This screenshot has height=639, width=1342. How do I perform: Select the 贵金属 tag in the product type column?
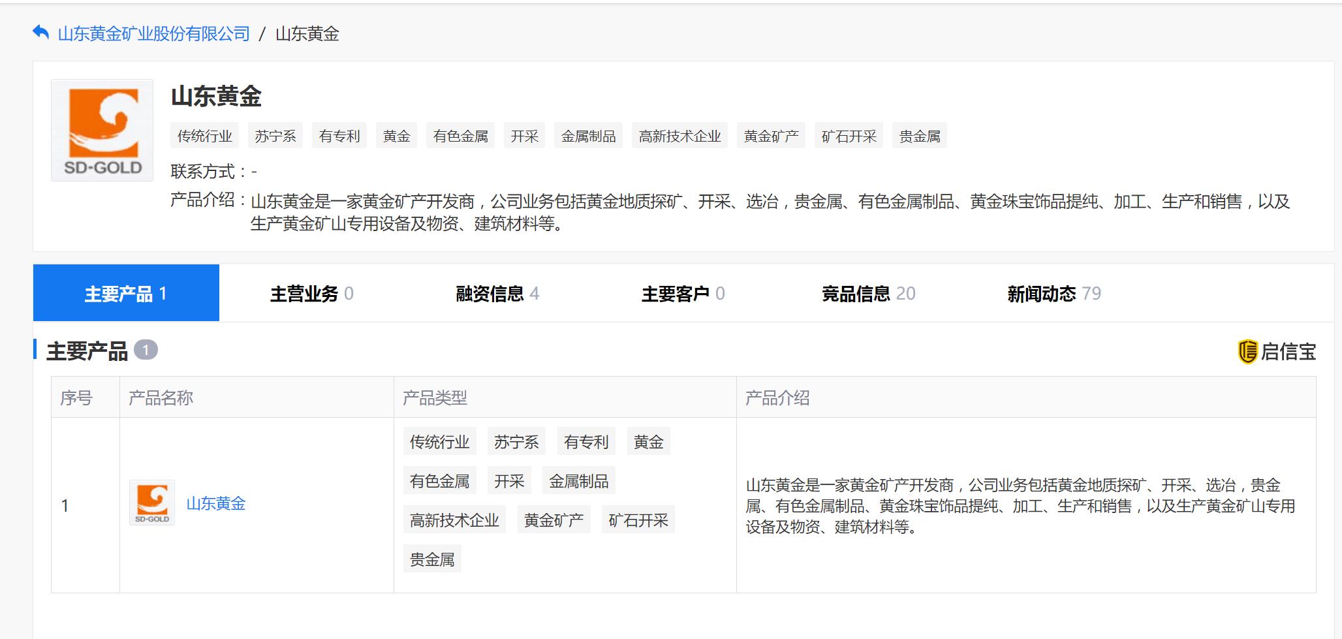[x=432, y=559]
